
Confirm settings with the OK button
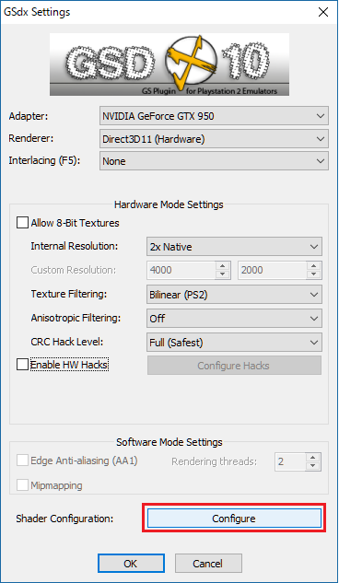click(131, 564)
